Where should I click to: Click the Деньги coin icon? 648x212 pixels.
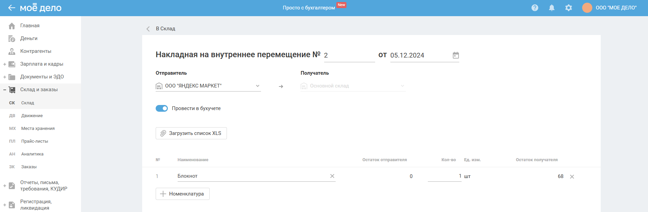pos(12,38)
